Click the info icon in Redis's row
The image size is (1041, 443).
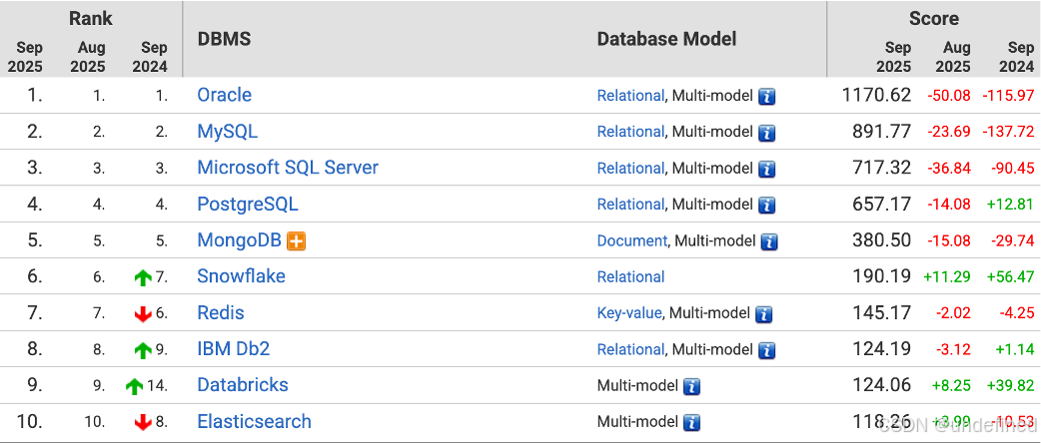pos(763,314)
